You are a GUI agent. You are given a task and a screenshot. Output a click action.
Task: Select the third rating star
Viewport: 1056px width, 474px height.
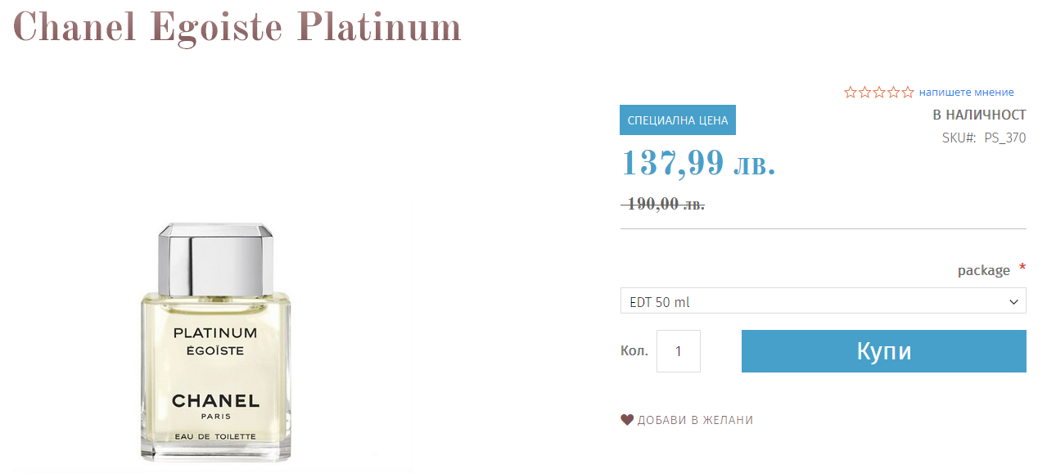click(x=879, y=93)
